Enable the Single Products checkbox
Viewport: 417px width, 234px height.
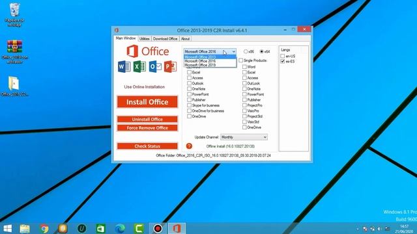tap(241, 60)
